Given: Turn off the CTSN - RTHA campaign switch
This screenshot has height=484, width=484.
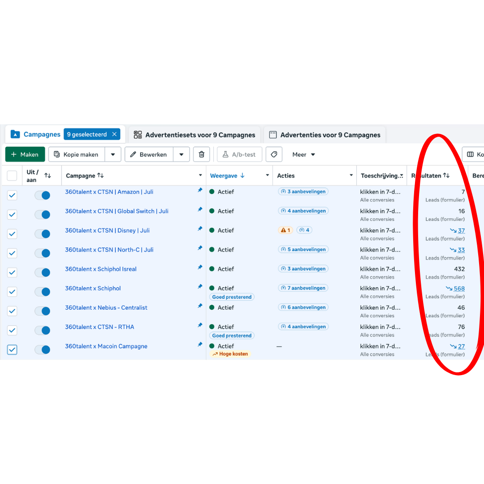Looking at the screenshot, I should point(42,330).
